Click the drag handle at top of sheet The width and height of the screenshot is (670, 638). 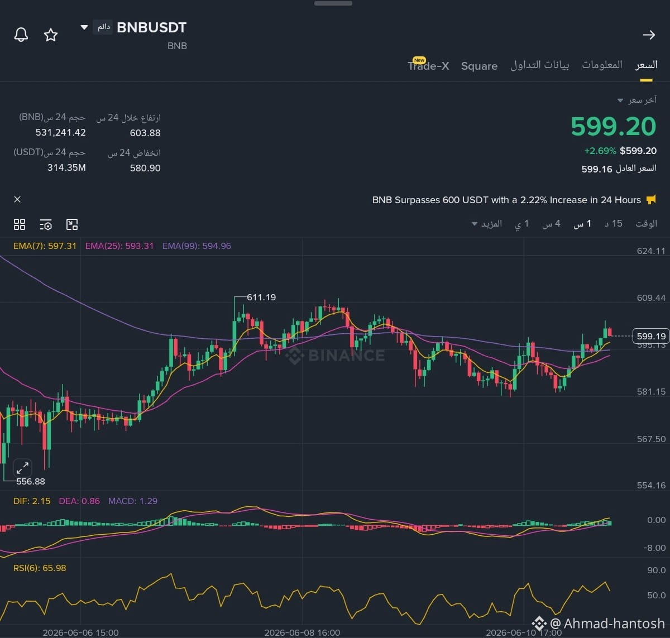(333, 3)
